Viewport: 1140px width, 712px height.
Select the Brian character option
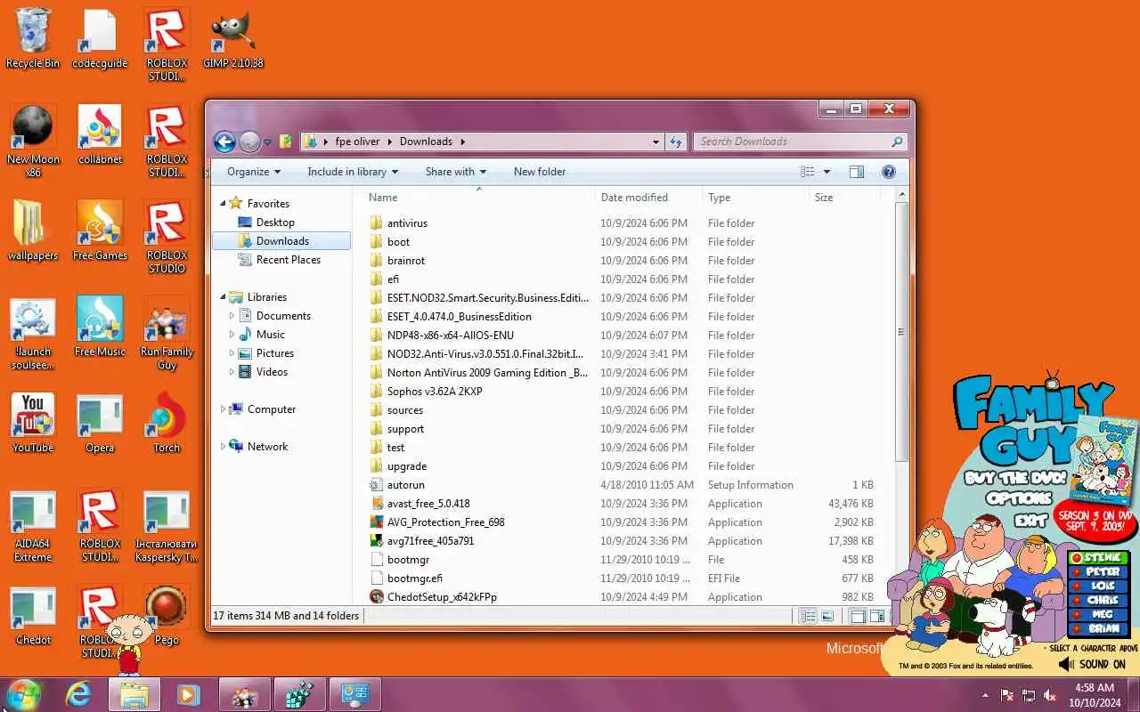(1098, 629)
